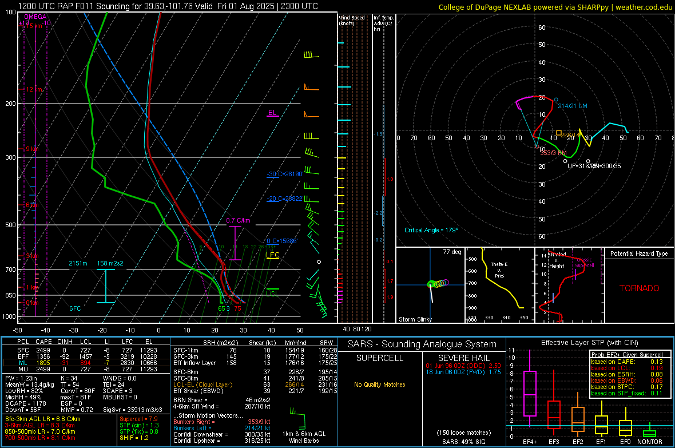Click the 'SHIP = 1.2' value

click(134, 438)
